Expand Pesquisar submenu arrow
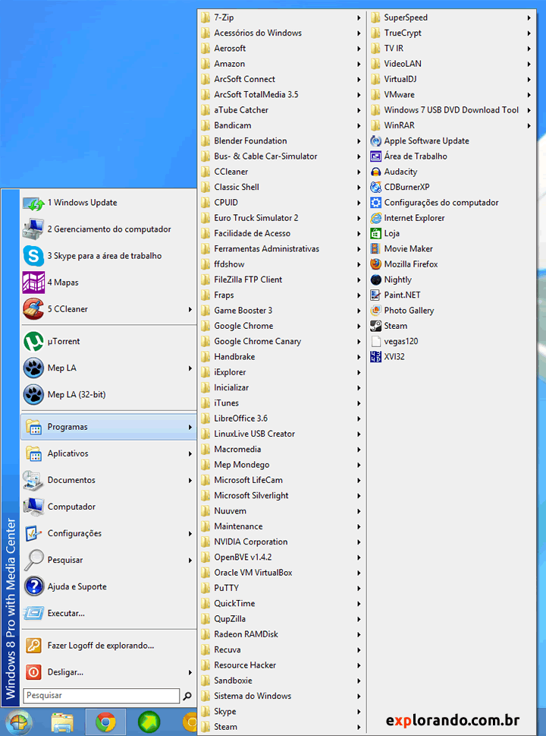Screen dimensions: 546x736 pyautogui.click(x=190, y=561)
